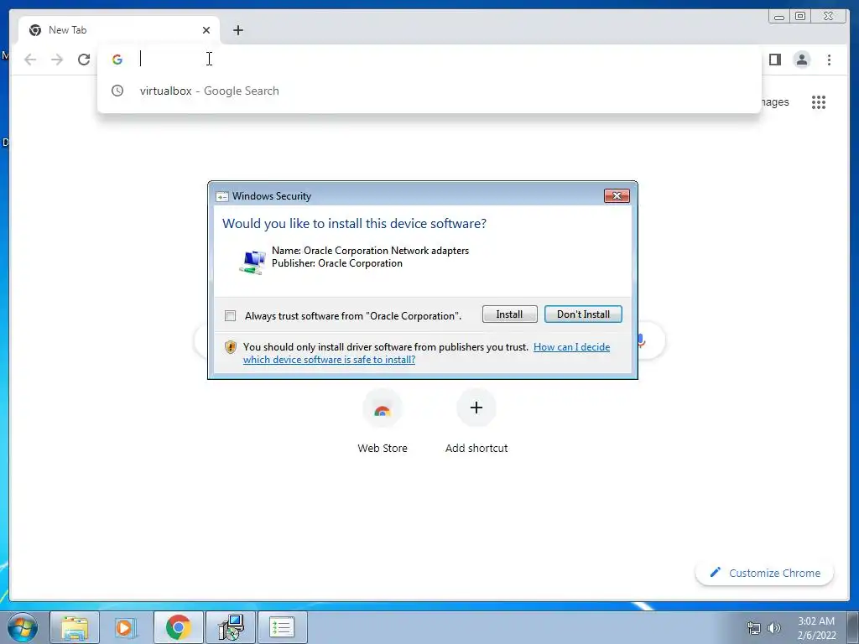
Task: Click the Publisher: Oracle Corporation text
Action: click(337, 263)
